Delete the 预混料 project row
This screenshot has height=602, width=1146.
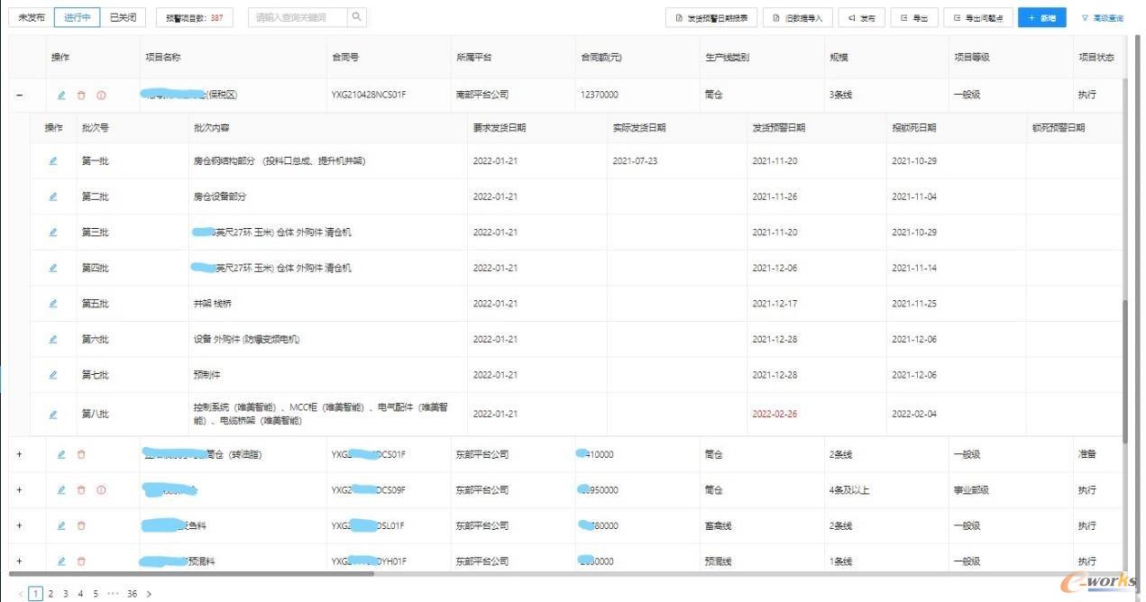point(81,561)
